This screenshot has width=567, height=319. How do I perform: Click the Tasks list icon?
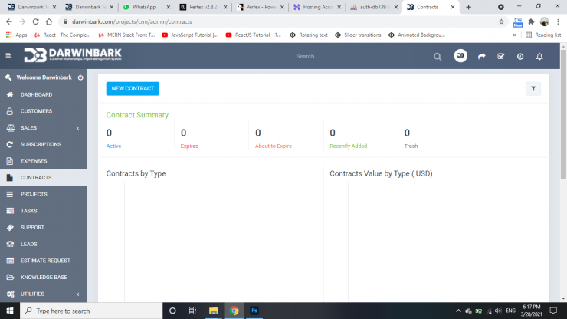pos(10,211)
